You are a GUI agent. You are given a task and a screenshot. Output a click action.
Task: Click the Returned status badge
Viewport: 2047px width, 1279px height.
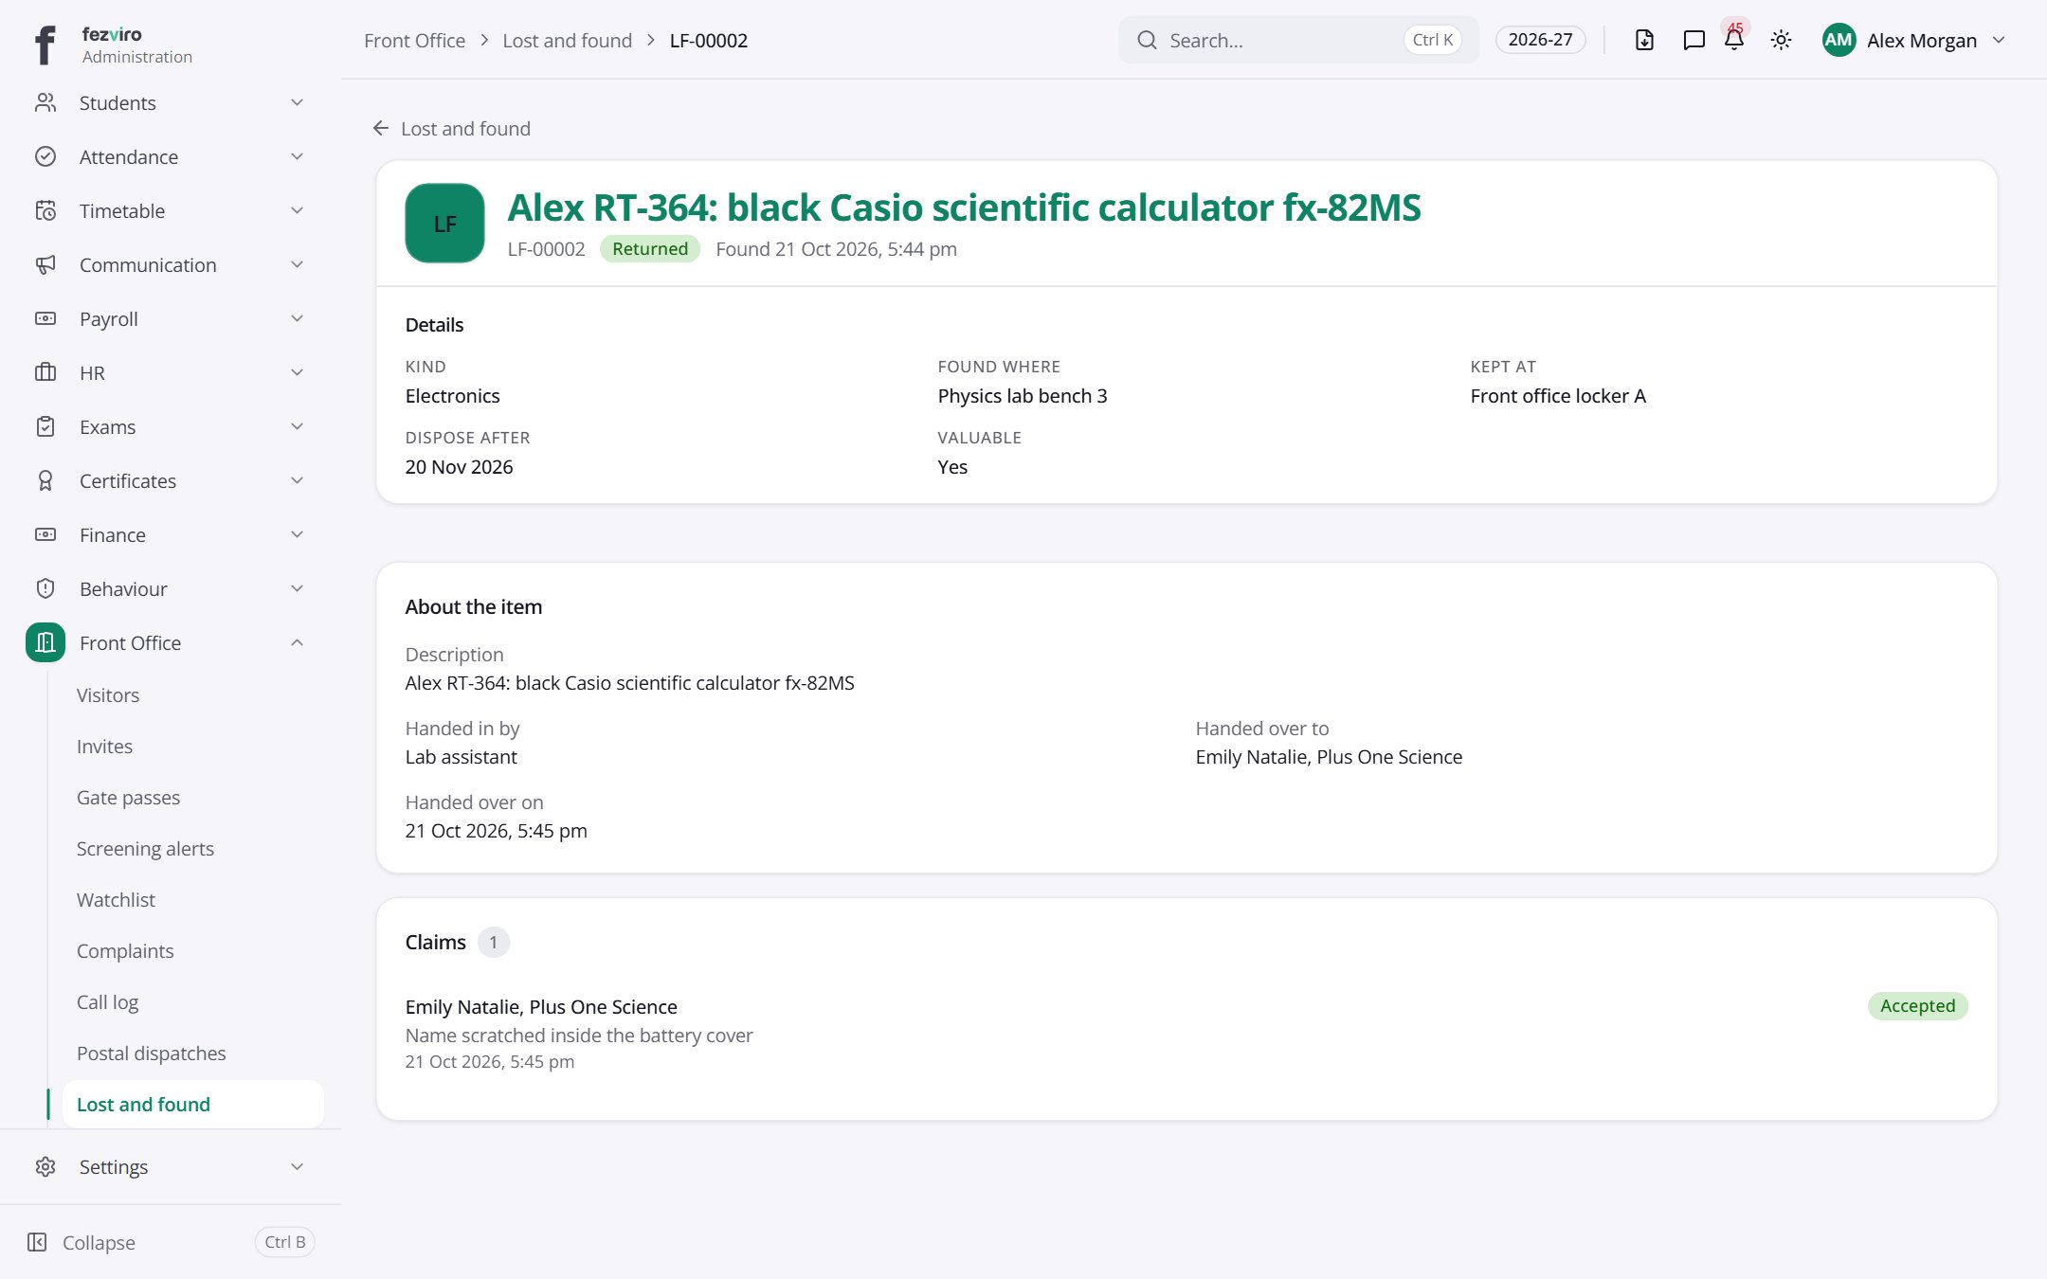point(650,248)
